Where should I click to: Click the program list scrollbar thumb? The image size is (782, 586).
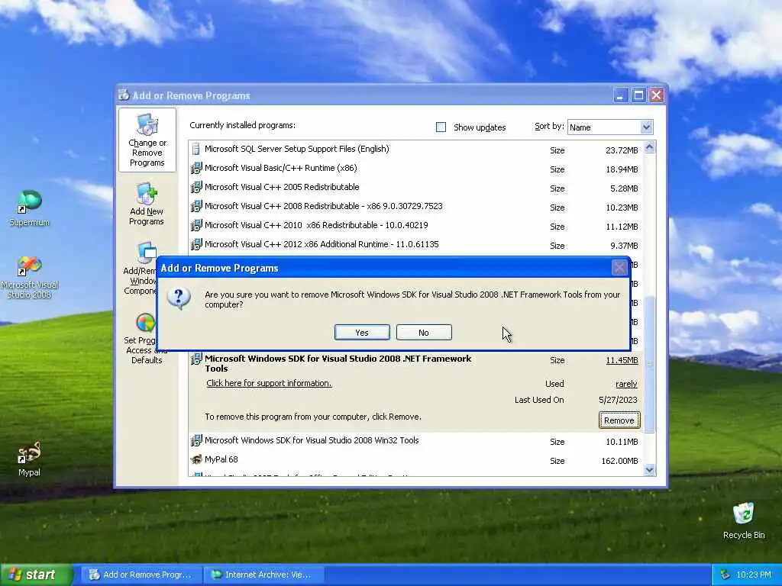(x=649, y=364)
